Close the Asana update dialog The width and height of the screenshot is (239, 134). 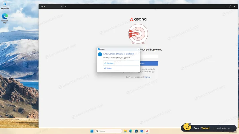pos(138,49)
